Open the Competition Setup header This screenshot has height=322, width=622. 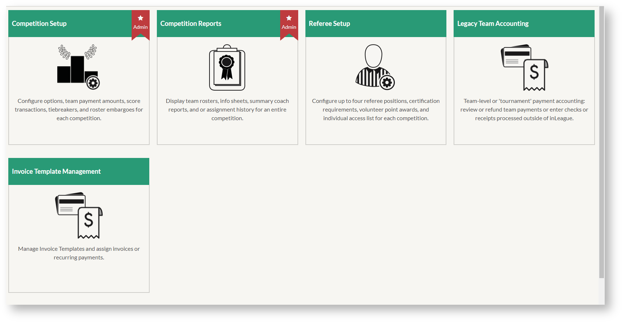pyautogui.click(x=79, y=23)
